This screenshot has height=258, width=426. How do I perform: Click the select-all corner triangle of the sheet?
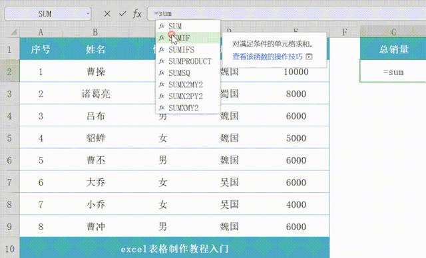click(x=13, y=33)
